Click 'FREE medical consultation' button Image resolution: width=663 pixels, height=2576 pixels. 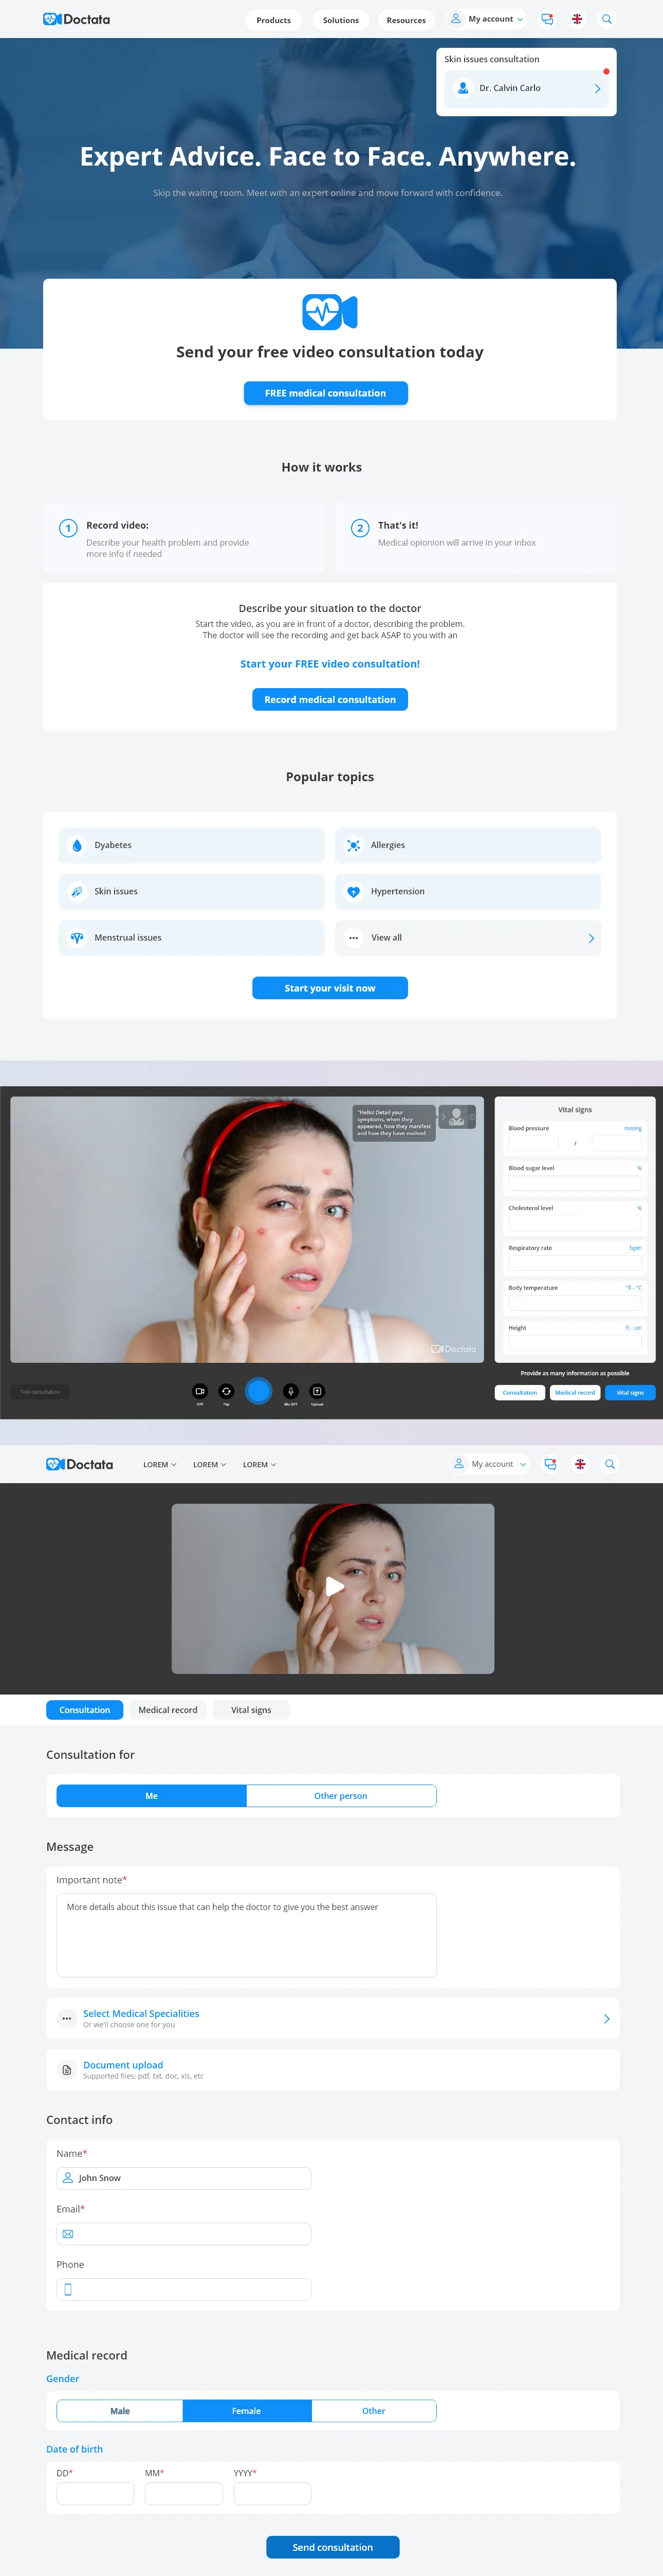tap(325, 393)
